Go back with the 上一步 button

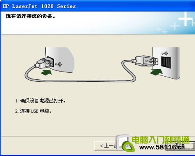point(106,146)
